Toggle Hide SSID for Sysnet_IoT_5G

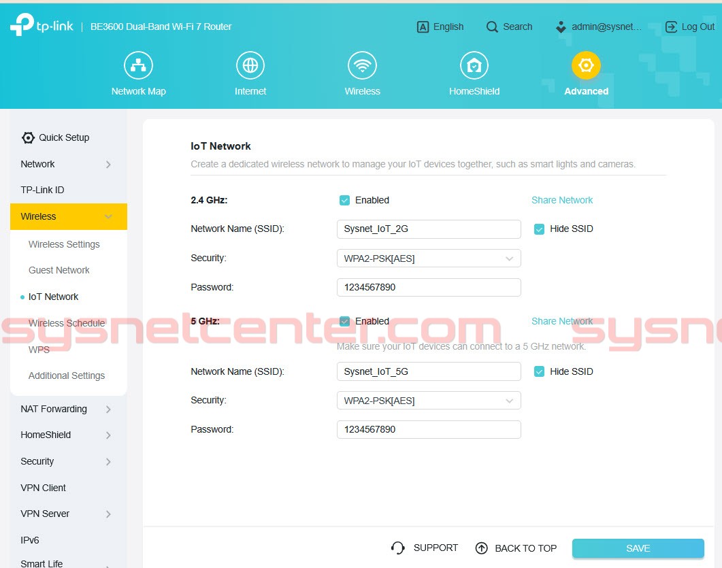point(539,371)
